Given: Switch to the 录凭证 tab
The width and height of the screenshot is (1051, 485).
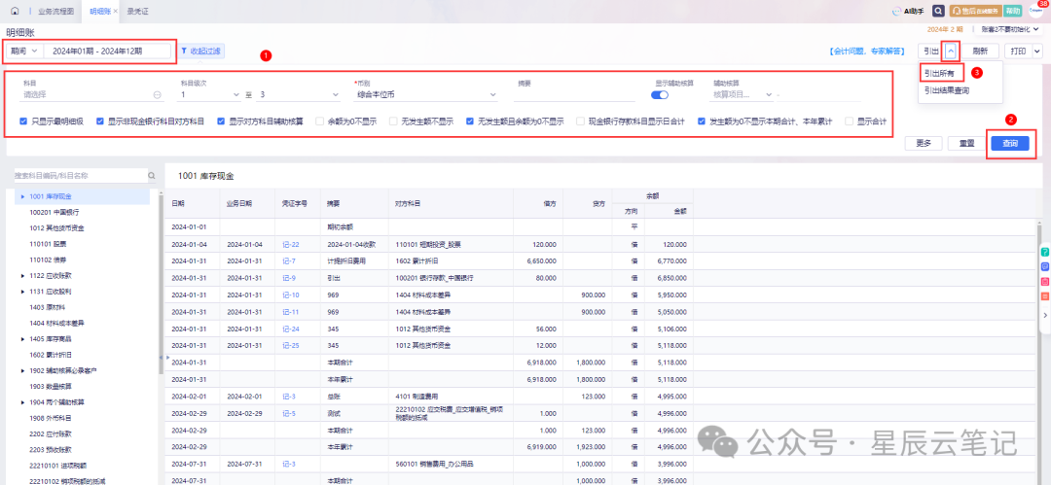Looking at the screenshot, I should 137,12.
